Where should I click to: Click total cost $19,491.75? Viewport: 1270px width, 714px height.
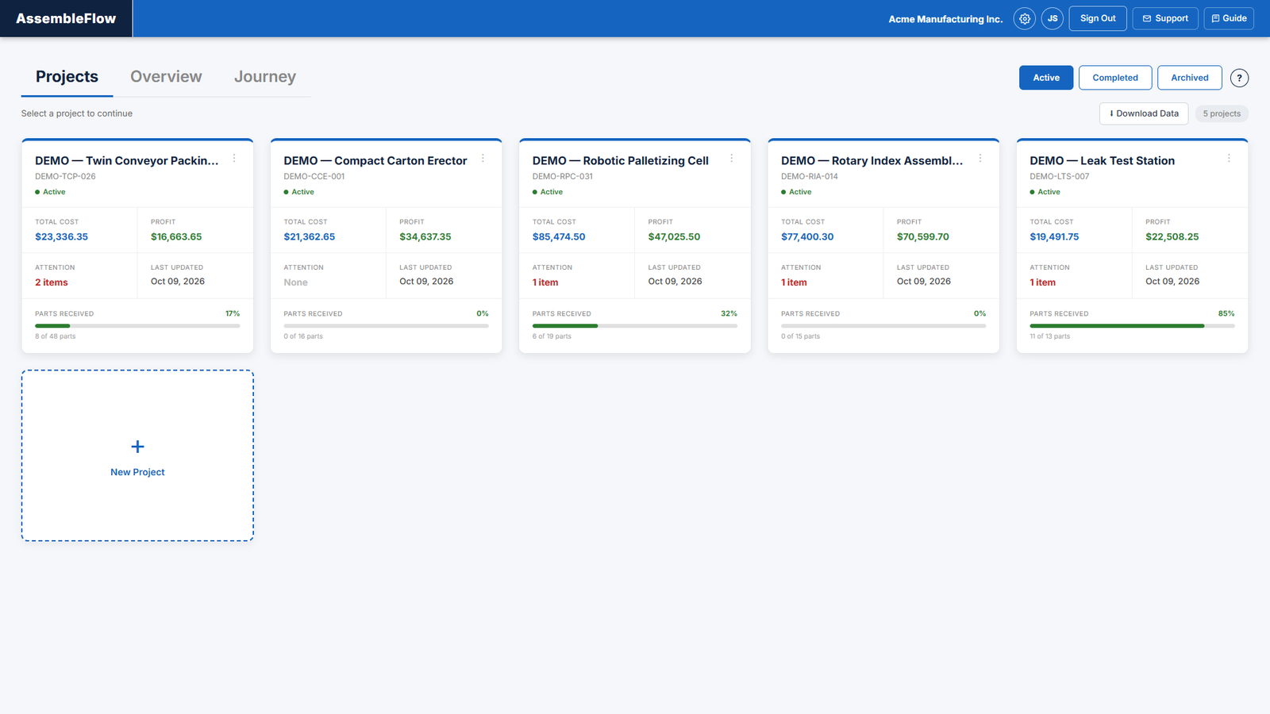click(1054, 236)
